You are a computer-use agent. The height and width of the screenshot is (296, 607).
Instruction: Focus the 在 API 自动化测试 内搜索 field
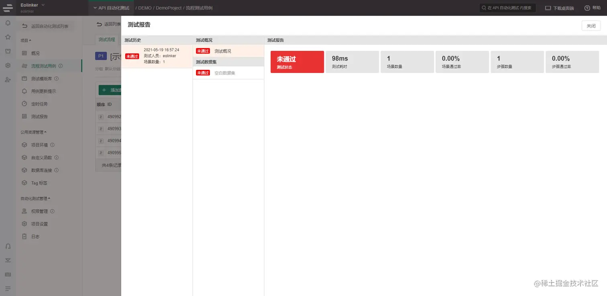pyautogui.click(x=507, y=8)
